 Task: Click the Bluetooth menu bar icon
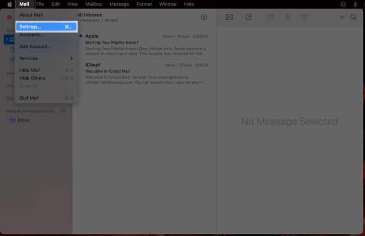[x=355, y=4]
